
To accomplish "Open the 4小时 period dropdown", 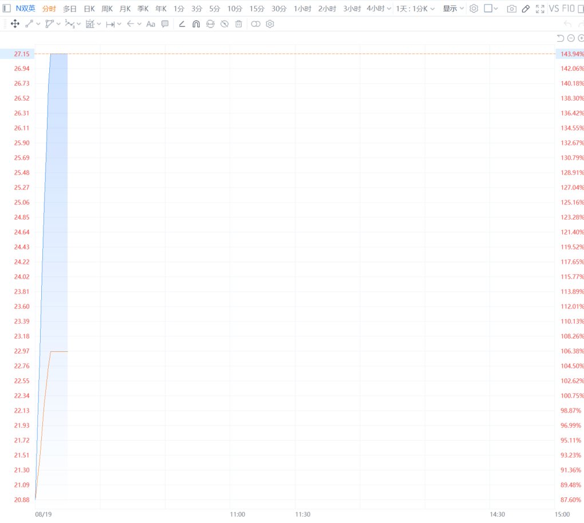I will (379, 8).
